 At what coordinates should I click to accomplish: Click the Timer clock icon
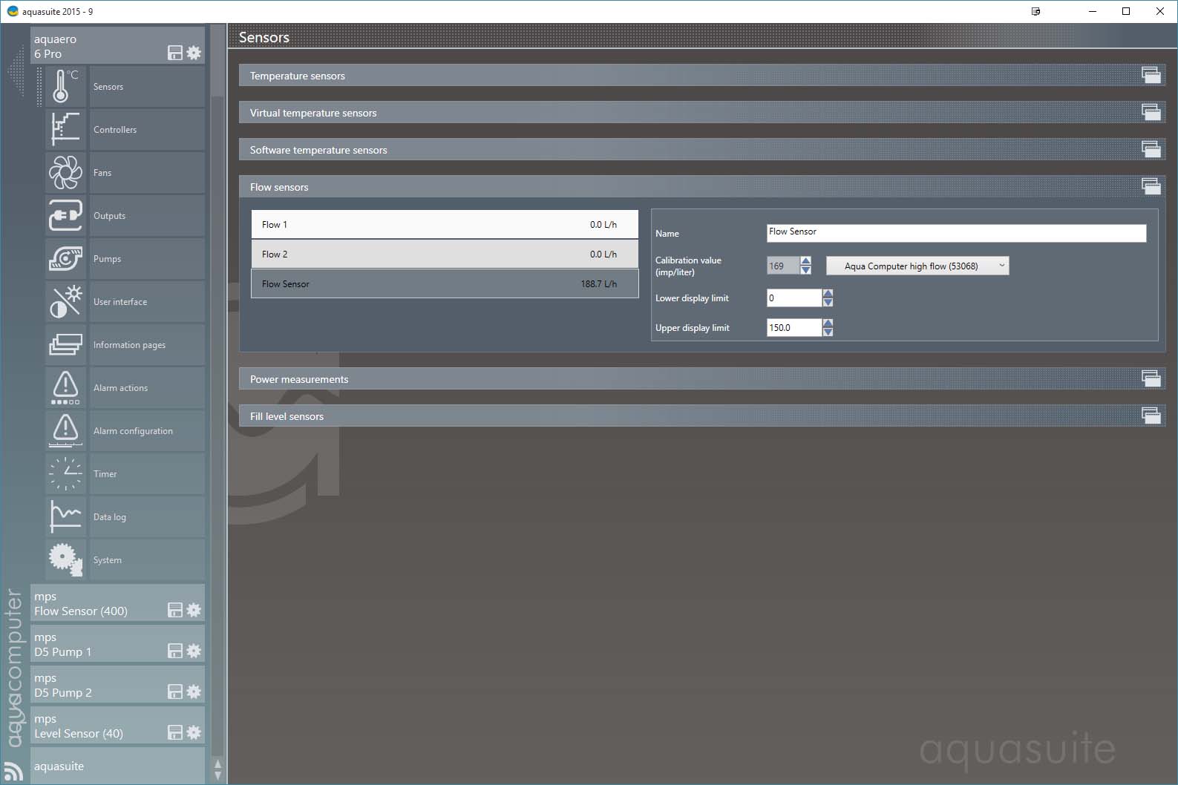point(65,474)
